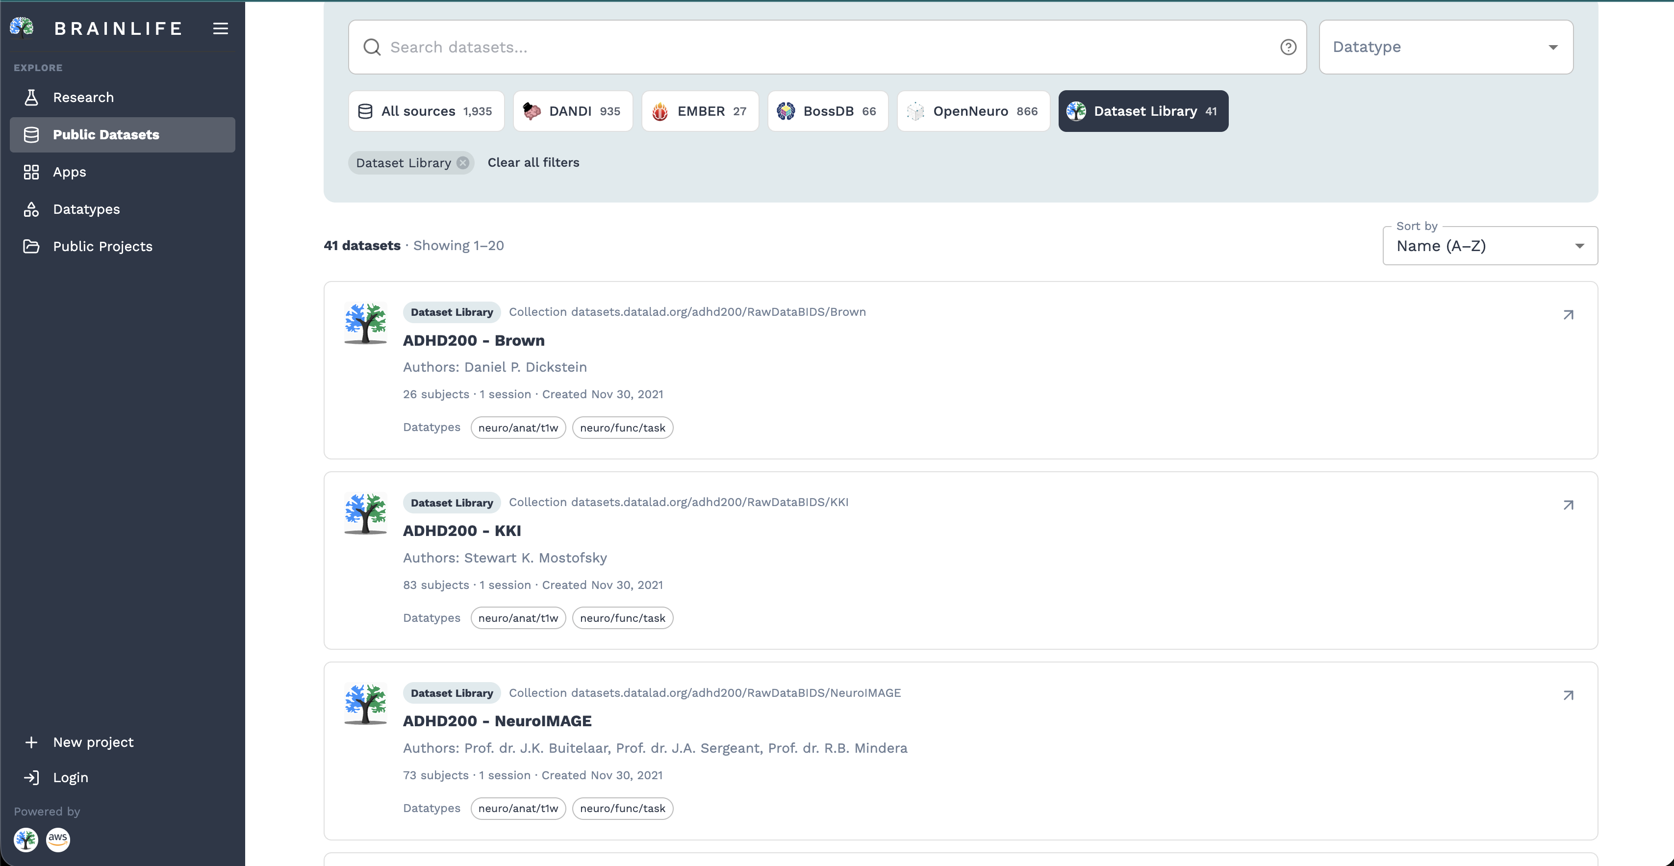Image resolution: width=1674 pixels, height=866 pixels.
Task: Click tree thumbnail for ADHD200 - KKI
Action: (365, 513)
